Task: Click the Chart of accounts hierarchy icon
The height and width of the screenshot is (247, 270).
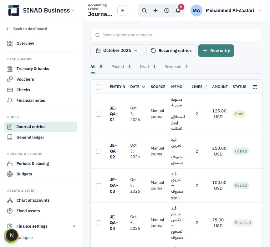Action: point(10,200)
